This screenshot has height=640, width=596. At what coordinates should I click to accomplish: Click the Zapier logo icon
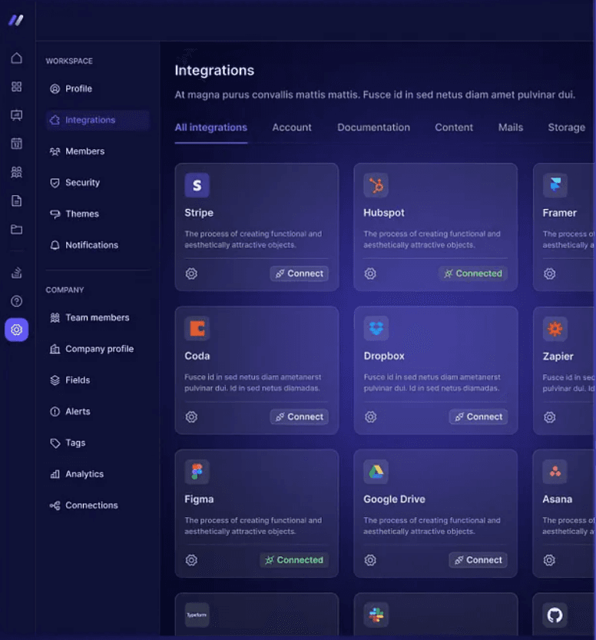coord(555,329)
